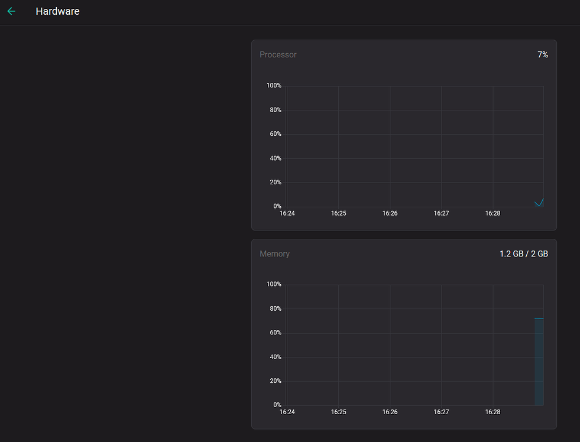Click the 0% axis label in Memory chart

point(277,405)
